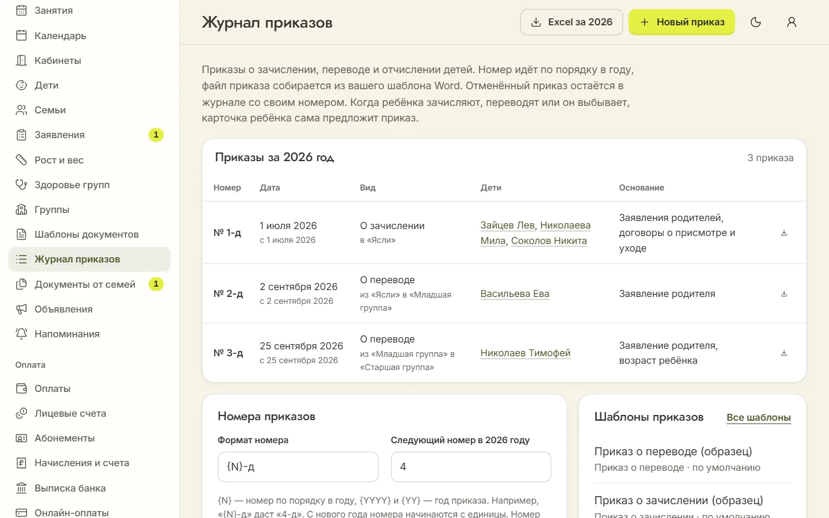Open Все шаблоны link
This screenshot has height=518, width=829.
tap(759, 417)
